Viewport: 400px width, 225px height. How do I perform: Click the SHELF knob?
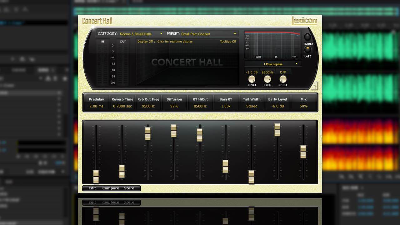283,79
